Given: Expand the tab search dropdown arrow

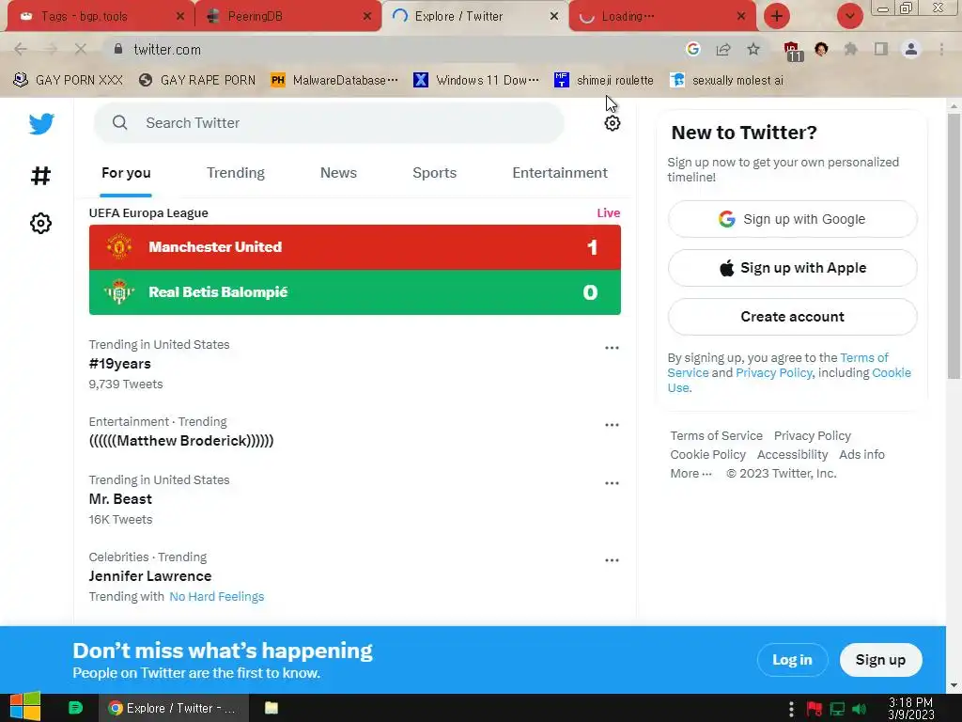Looking at the screenshot, I should click(850, 16).
